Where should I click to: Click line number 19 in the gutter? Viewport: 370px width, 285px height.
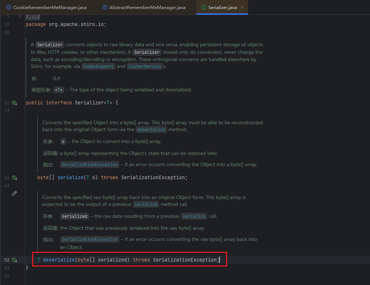pyautogui.click(x=8, y=25)
